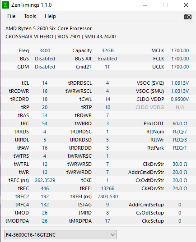Close the ZenTimings window
The width and height of the screenshot is (196, 242).
(186, 5)
